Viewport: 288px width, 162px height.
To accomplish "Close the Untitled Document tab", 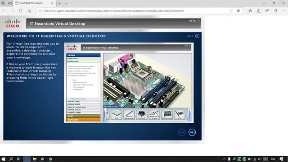I will pos(52,3).
